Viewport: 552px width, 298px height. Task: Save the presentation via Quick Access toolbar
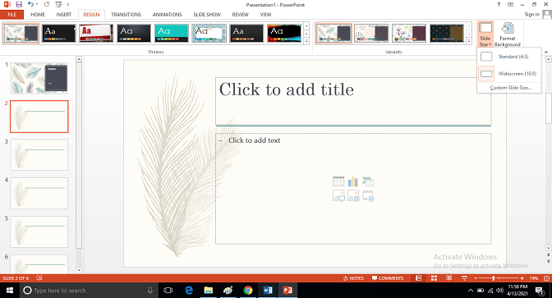pyautogui.click(x=19, y=5)
